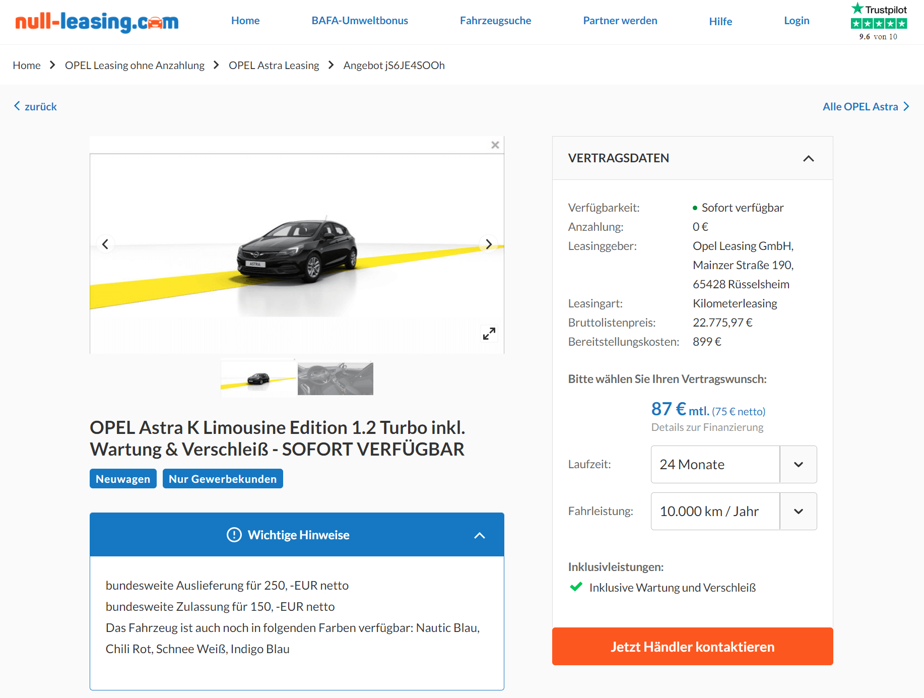Collapse the Vertragsdaten panel
This screenshot has height=698, width=924.
click(x=809, y=158)
